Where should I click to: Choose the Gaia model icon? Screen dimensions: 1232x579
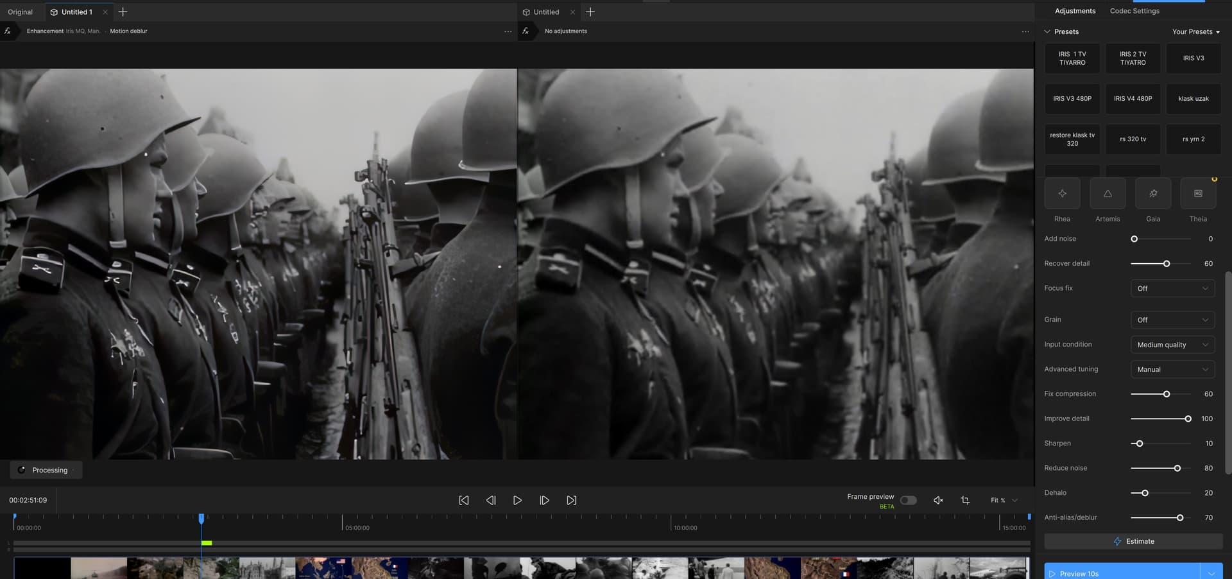click(x=1153, y=194)
